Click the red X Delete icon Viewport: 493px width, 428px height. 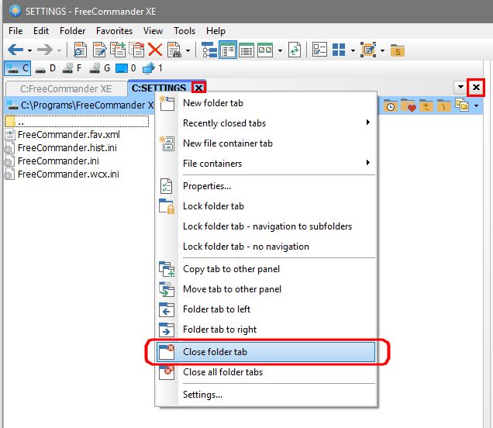[155, 50]
